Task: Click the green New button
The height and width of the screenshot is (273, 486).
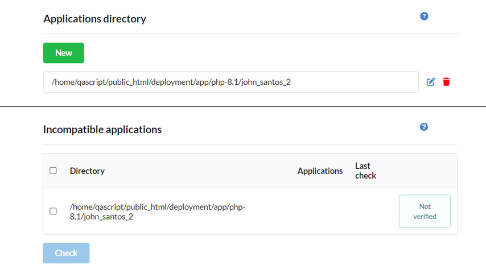Action: click(x=64, y=53)
